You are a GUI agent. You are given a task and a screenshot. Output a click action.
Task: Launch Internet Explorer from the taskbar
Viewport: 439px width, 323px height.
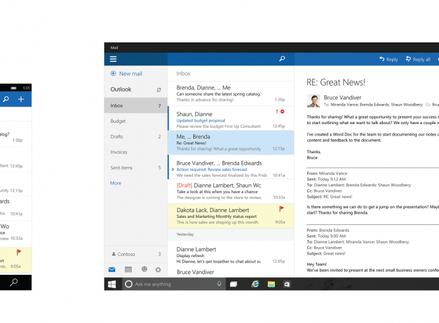point(255,284)
